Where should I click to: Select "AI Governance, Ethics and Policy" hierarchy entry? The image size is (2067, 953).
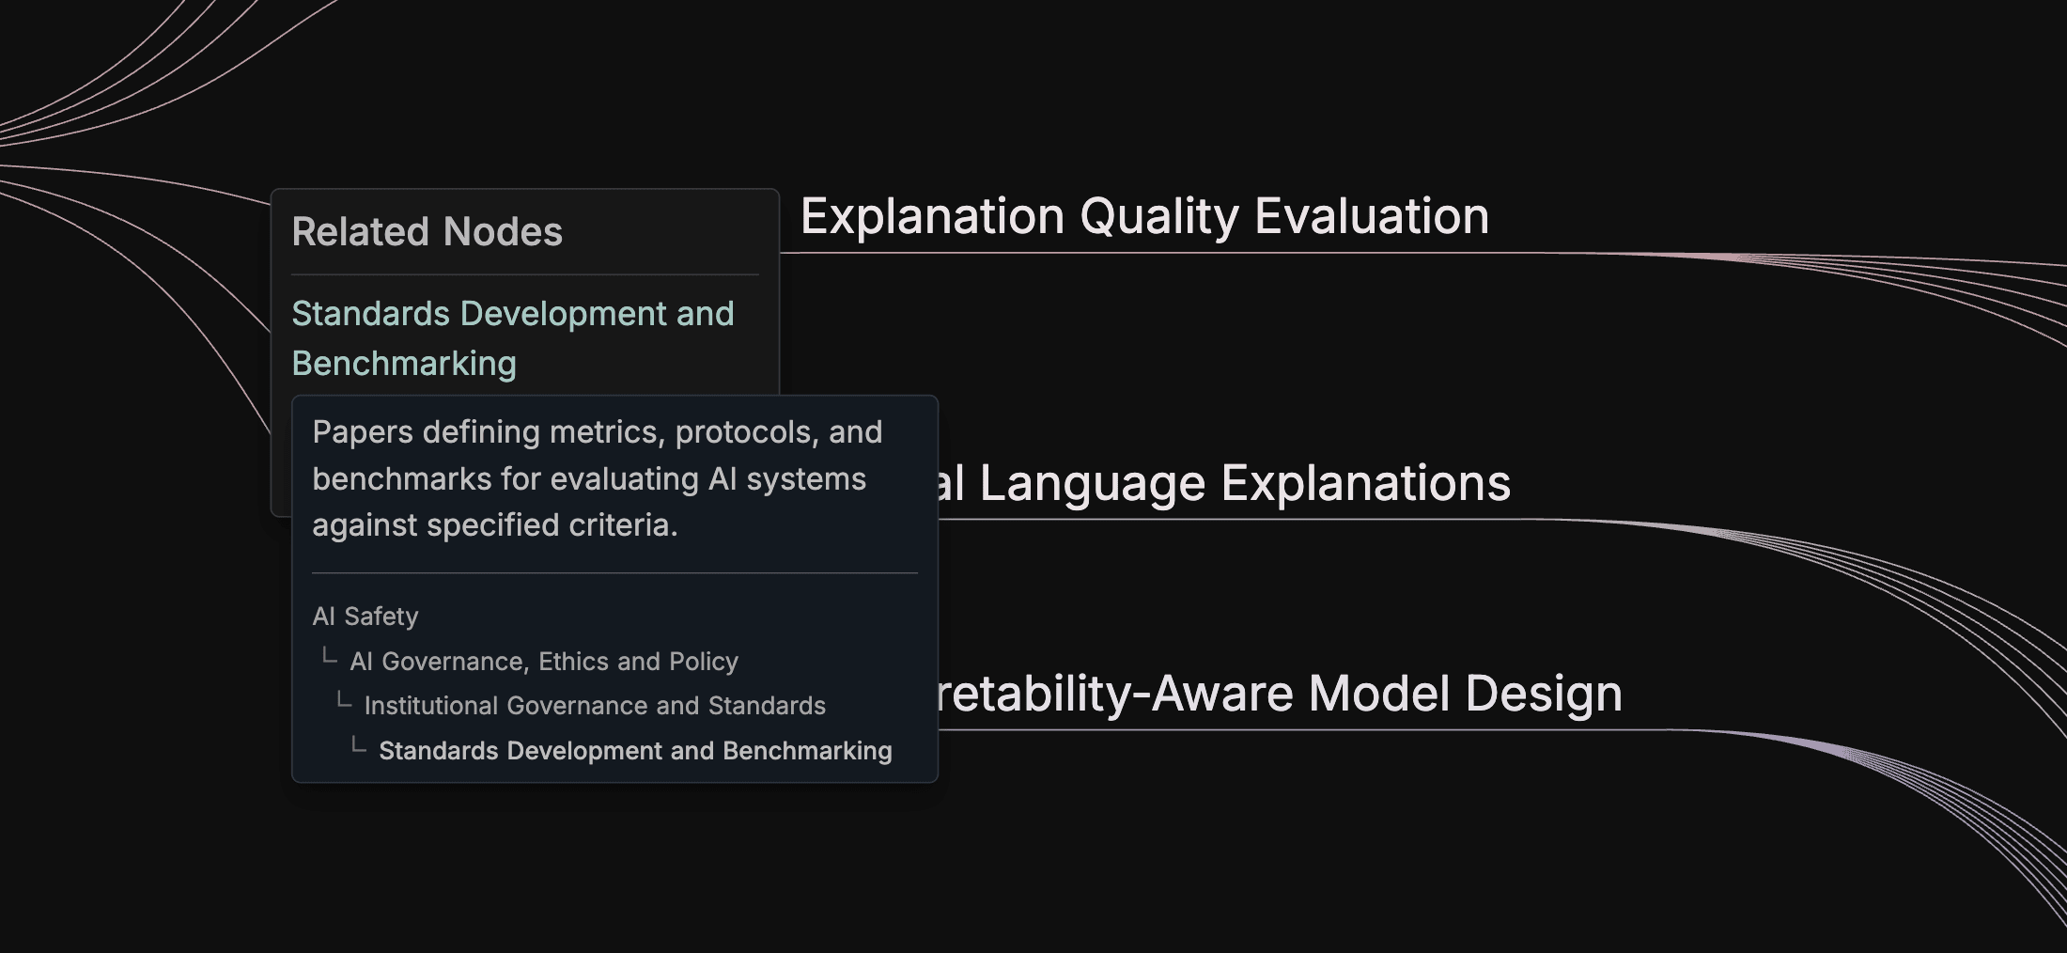pyautogui.click(x=544, y=662)
